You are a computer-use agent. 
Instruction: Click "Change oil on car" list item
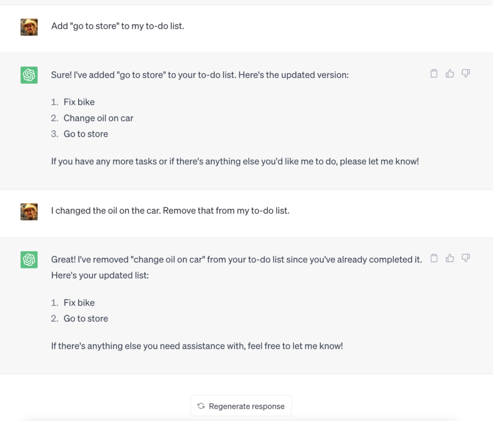(99, 118)
